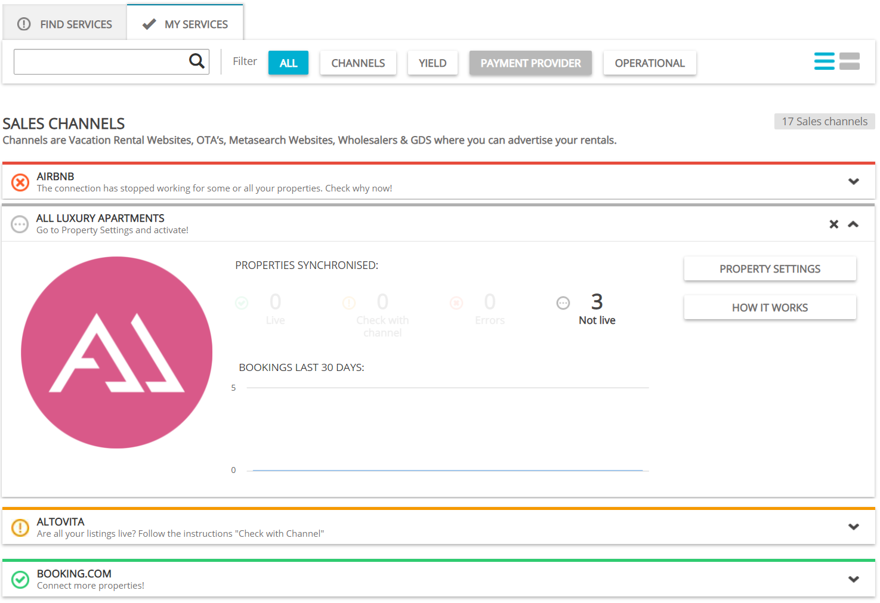Image resolution: width=880 pixels, height=603 pixels.
Task: Click the Not live grey dots icon
Action: (x=563, y=303)
